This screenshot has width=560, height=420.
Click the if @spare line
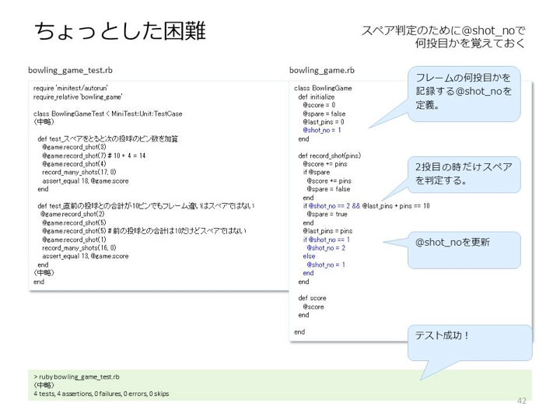317,172
